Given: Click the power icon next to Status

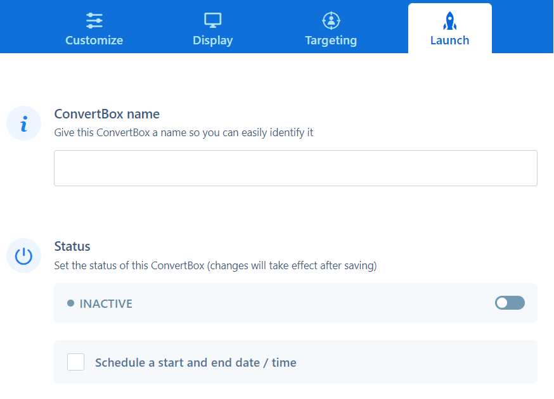Looking at the screenshot, I should point(23,255).
